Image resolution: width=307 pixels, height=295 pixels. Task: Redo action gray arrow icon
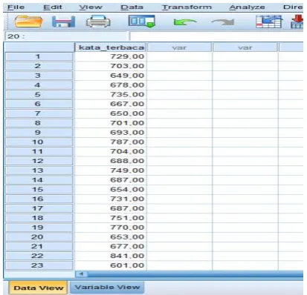222,22
